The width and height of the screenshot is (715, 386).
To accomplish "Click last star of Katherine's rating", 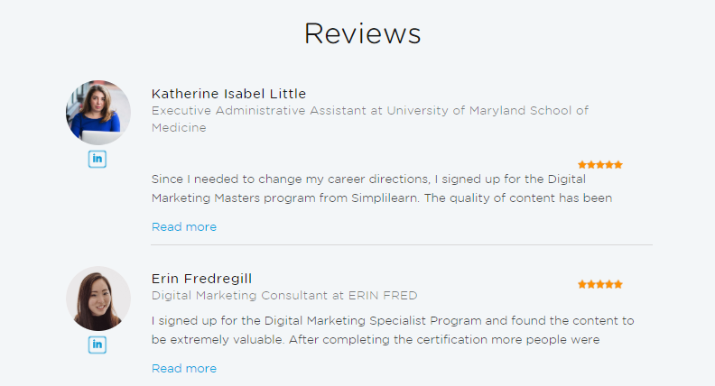I will tap(618, 165).
